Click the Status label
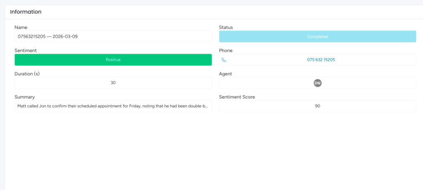The height and width of the screenshot is (190, 423). (226, 27)
